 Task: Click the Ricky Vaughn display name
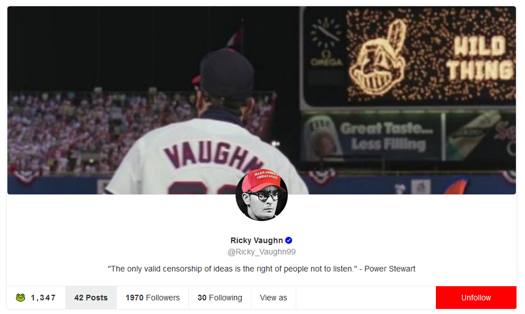257,240
